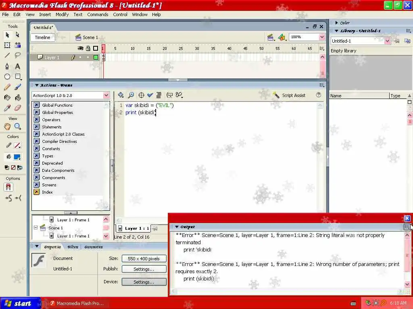The image size is (413, 309).
Task: Select the Free Transform tool
Action: (7, 45)
